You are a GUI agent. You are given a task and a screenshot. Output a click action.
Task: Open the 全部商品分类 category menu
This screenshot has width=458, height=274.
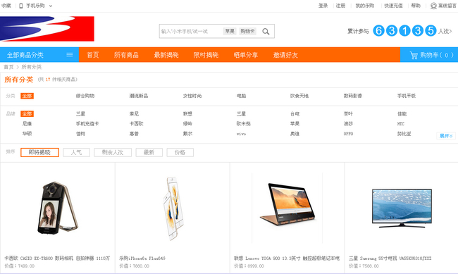point(39,55)
